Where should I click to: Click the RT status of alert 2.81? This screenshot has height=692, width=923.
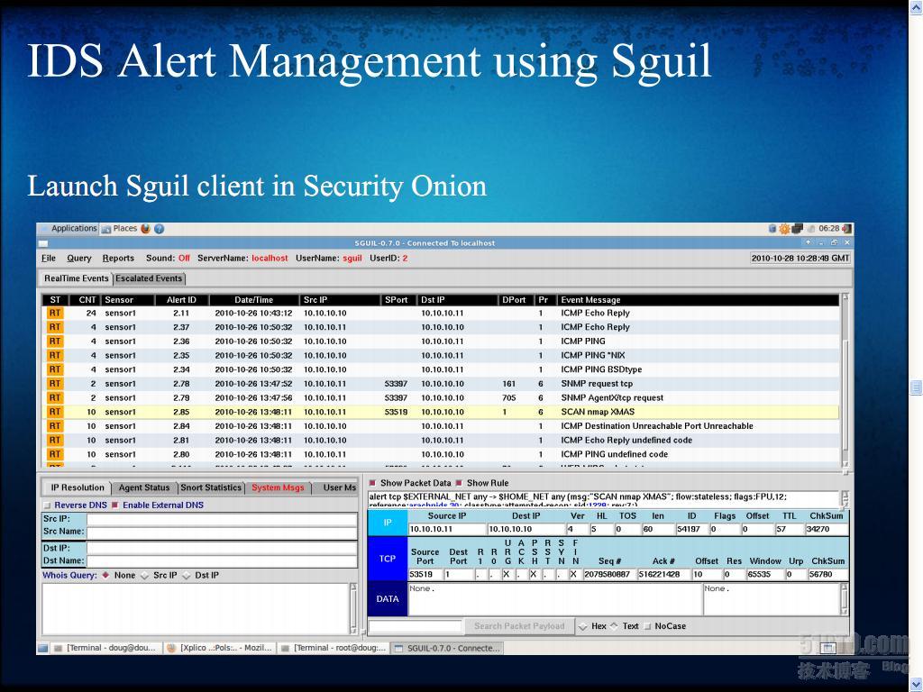(x=55, y=440)
